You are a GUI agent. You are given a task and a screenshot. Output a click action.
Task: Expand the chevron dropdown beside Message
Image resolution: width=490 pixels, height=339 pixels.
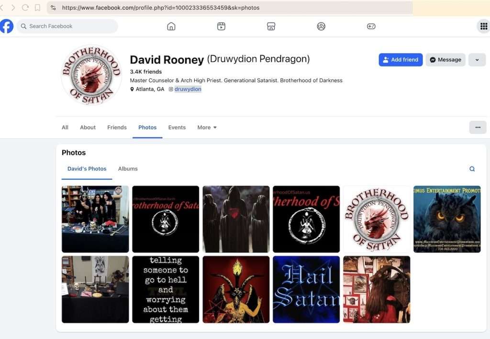pyautogui.click(x=477, y=60)
